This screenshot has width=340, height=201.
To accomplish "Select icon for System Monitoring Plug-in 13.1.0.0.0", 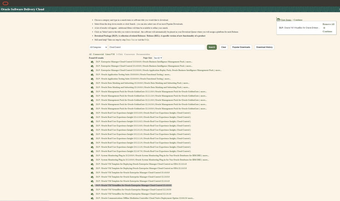I will (92, 160).
